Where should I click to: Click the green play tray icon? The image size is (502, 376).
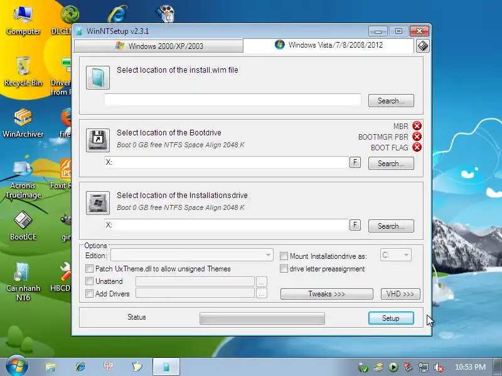point(393,367)
